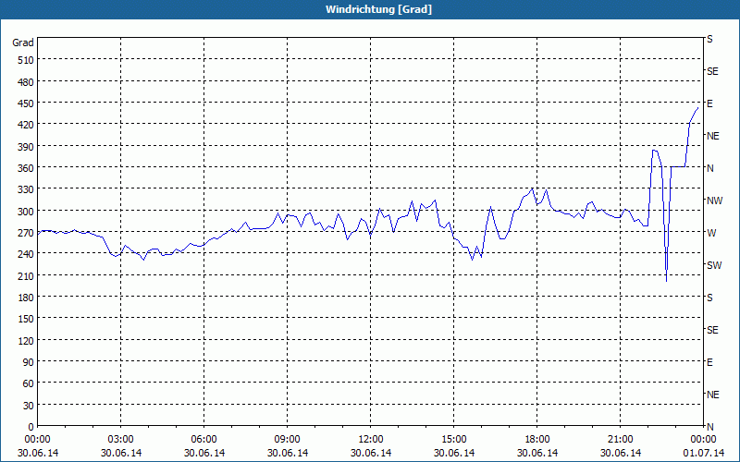The height and width of the screenshot is (462, 740).
Task: Select the 60 y-axis value
Action: tap(29, 384)
